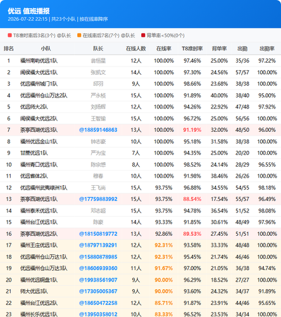Screen dimensions: 281x317
Task: Select team 优远省体2队 in rank 11
Action: pyautogui.click(x=34, y=176)
